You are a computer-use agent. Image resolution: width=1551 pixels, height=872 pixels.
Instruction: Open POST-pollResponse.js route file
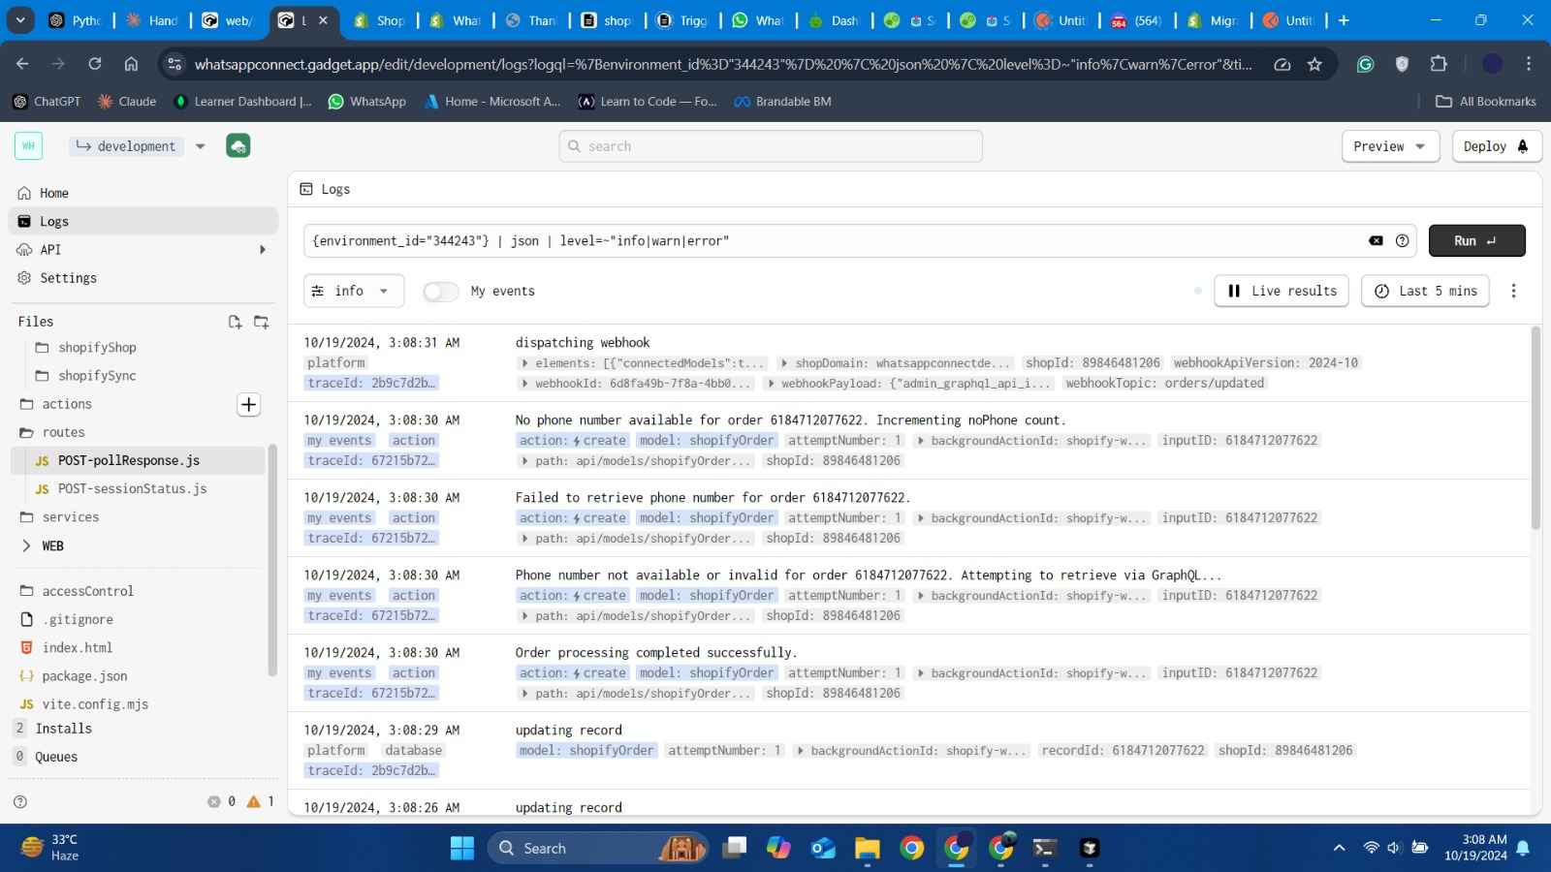(139, 460)
